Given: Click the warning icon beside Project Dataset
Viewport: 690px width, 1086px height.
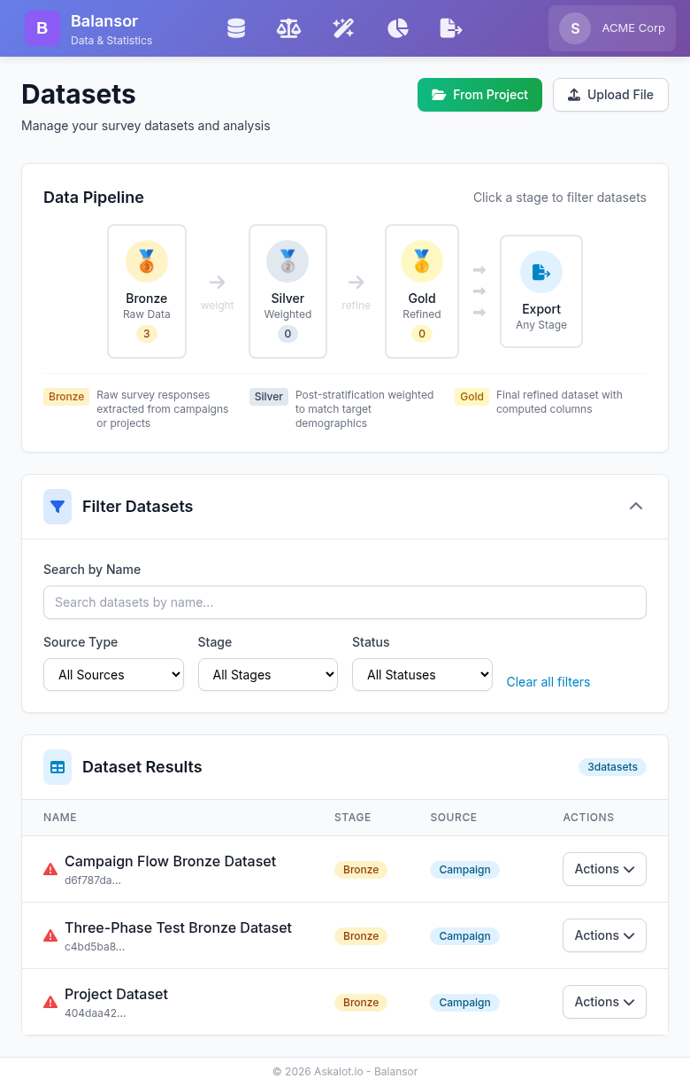Looking at the screenshot, I should pyautogui.click(x=50, y=1003).
